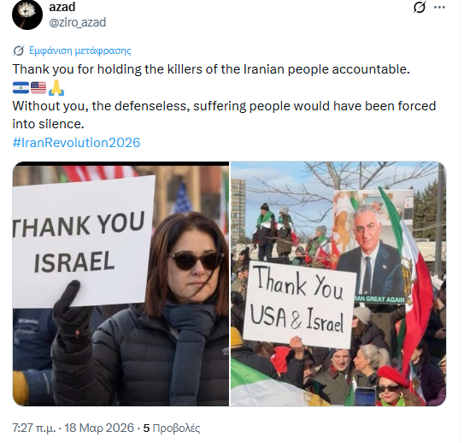
Task: Click the tweet text about holding killers accountable
Action: tap(211, 69)
